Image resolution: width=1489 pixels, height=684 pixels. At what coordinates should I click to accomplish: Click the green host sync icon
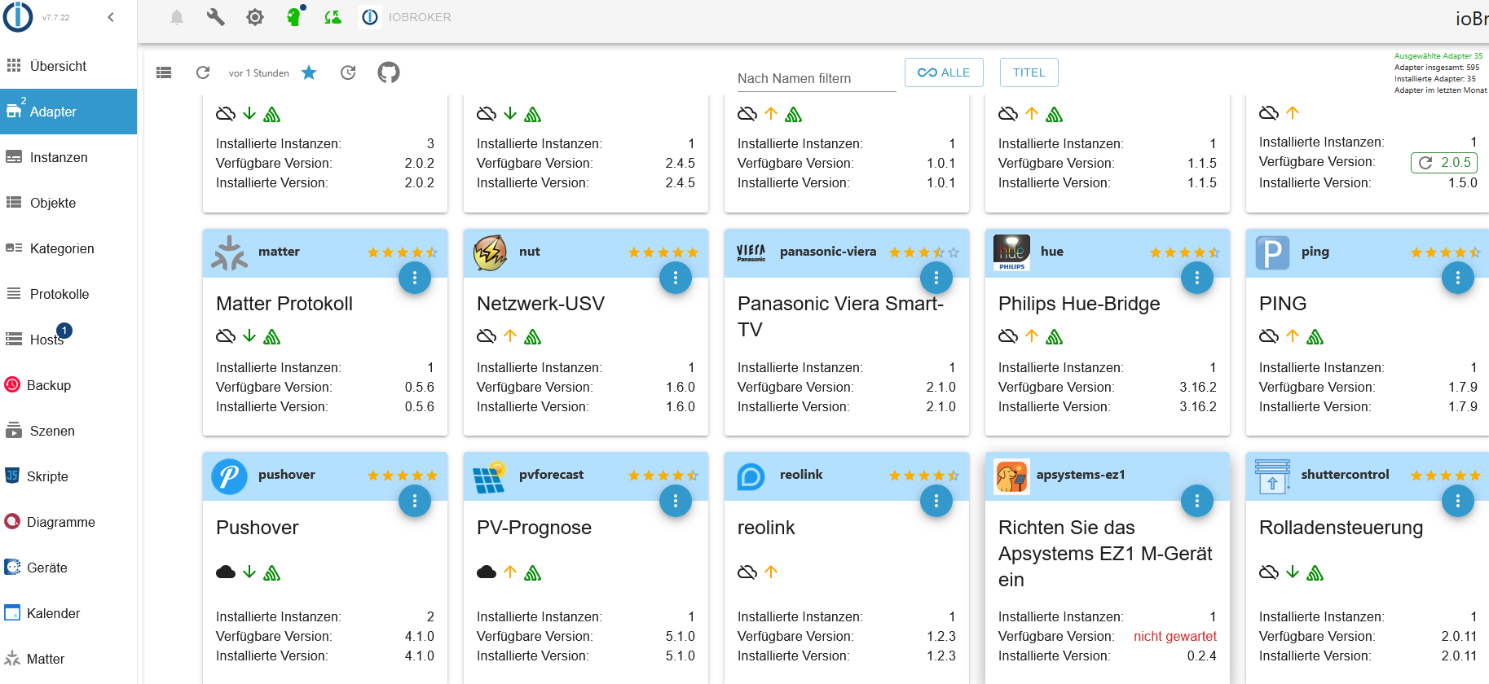[x=333, y=17]
